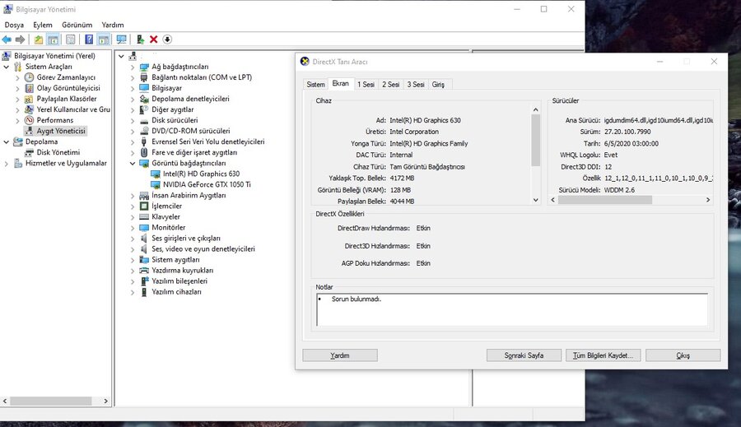Click the Sürücüler horizontal scrollbar thumb
Viewport: 741px width, 427px height.
605,200
